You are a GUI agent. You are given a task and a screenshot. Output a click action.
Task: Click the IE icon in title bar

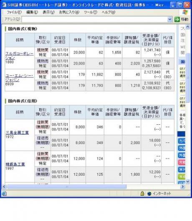(4, 5)
